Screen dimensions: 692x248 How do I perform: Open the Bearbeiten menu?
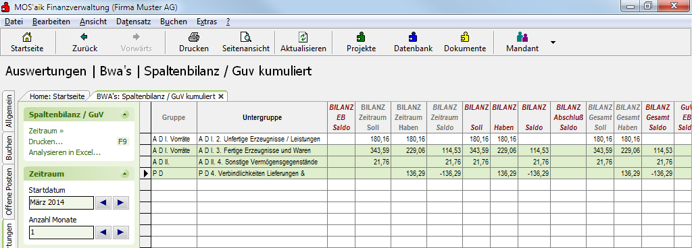click(x=51, y=22)
